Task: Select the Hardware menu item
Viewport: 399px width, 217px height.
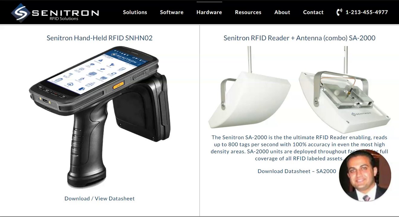Action: tap(209, 12)
